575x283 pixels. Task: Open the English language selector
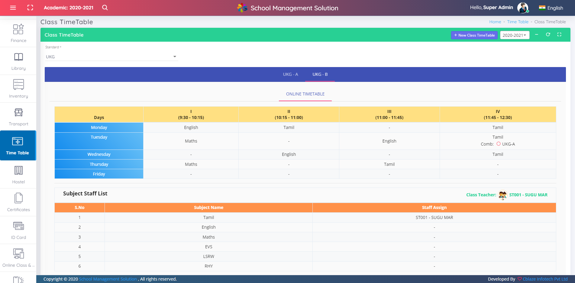click(551, 8)
